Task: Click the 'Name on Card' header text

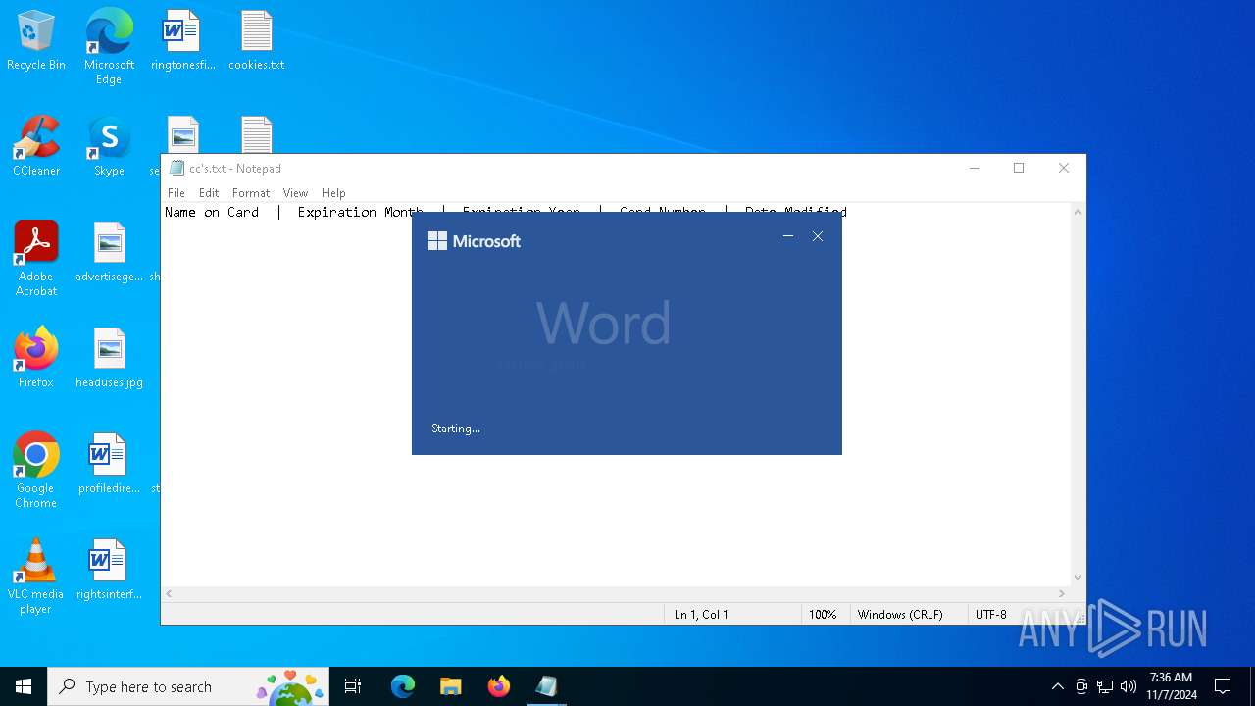Action: point(212,212)
